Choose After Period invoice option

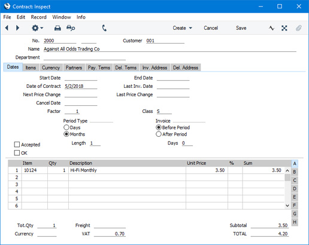coord(159,134)
